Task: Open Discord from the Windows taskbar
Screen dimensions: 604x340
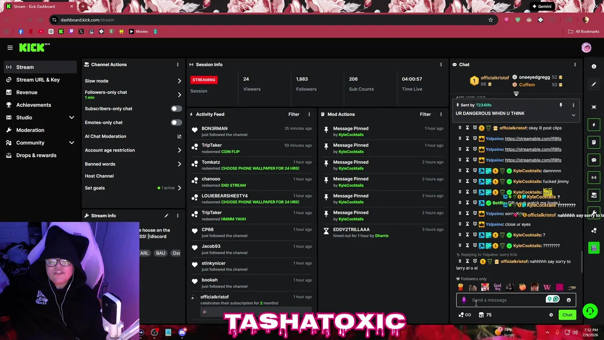Action: [182, 332]
